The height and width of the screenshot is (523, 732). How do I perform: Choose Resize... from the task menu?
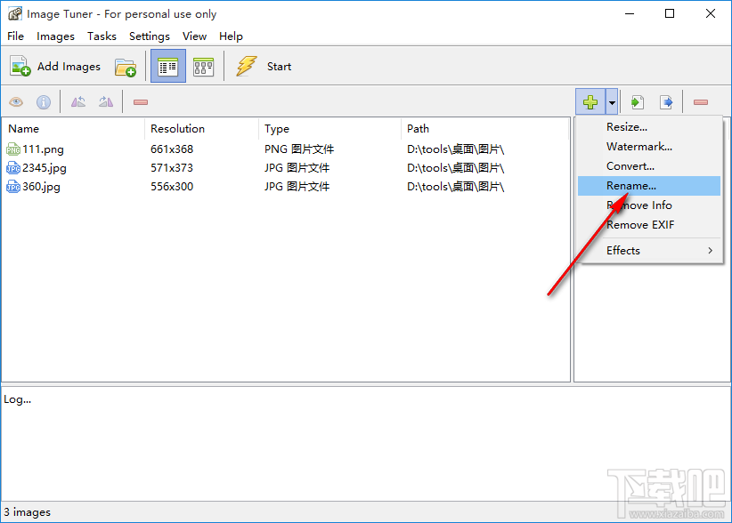coord(649,127)
